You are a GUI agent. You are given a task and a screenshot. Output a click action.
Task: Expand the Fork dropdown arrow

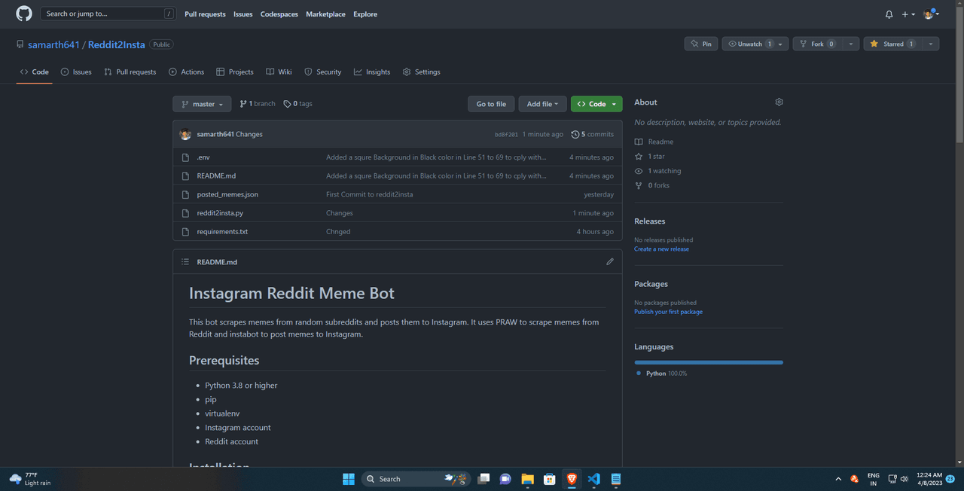[x=851, y=44]
